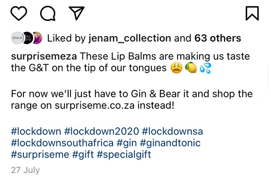Open the #gin hashtag
The image size is (271, 182).
coord(127,143)
